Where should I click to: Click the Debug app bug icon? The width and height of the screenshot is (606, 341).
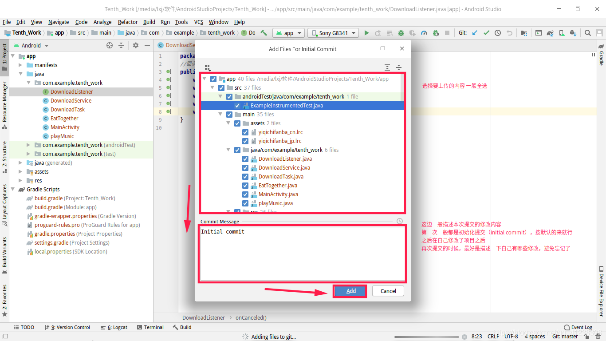(401, 33)
